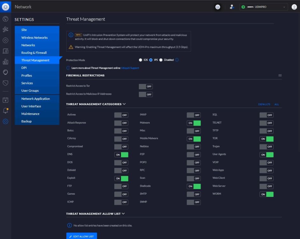Open Routing & Firewall settings
The image size is (300, 239).
point(34,53)
